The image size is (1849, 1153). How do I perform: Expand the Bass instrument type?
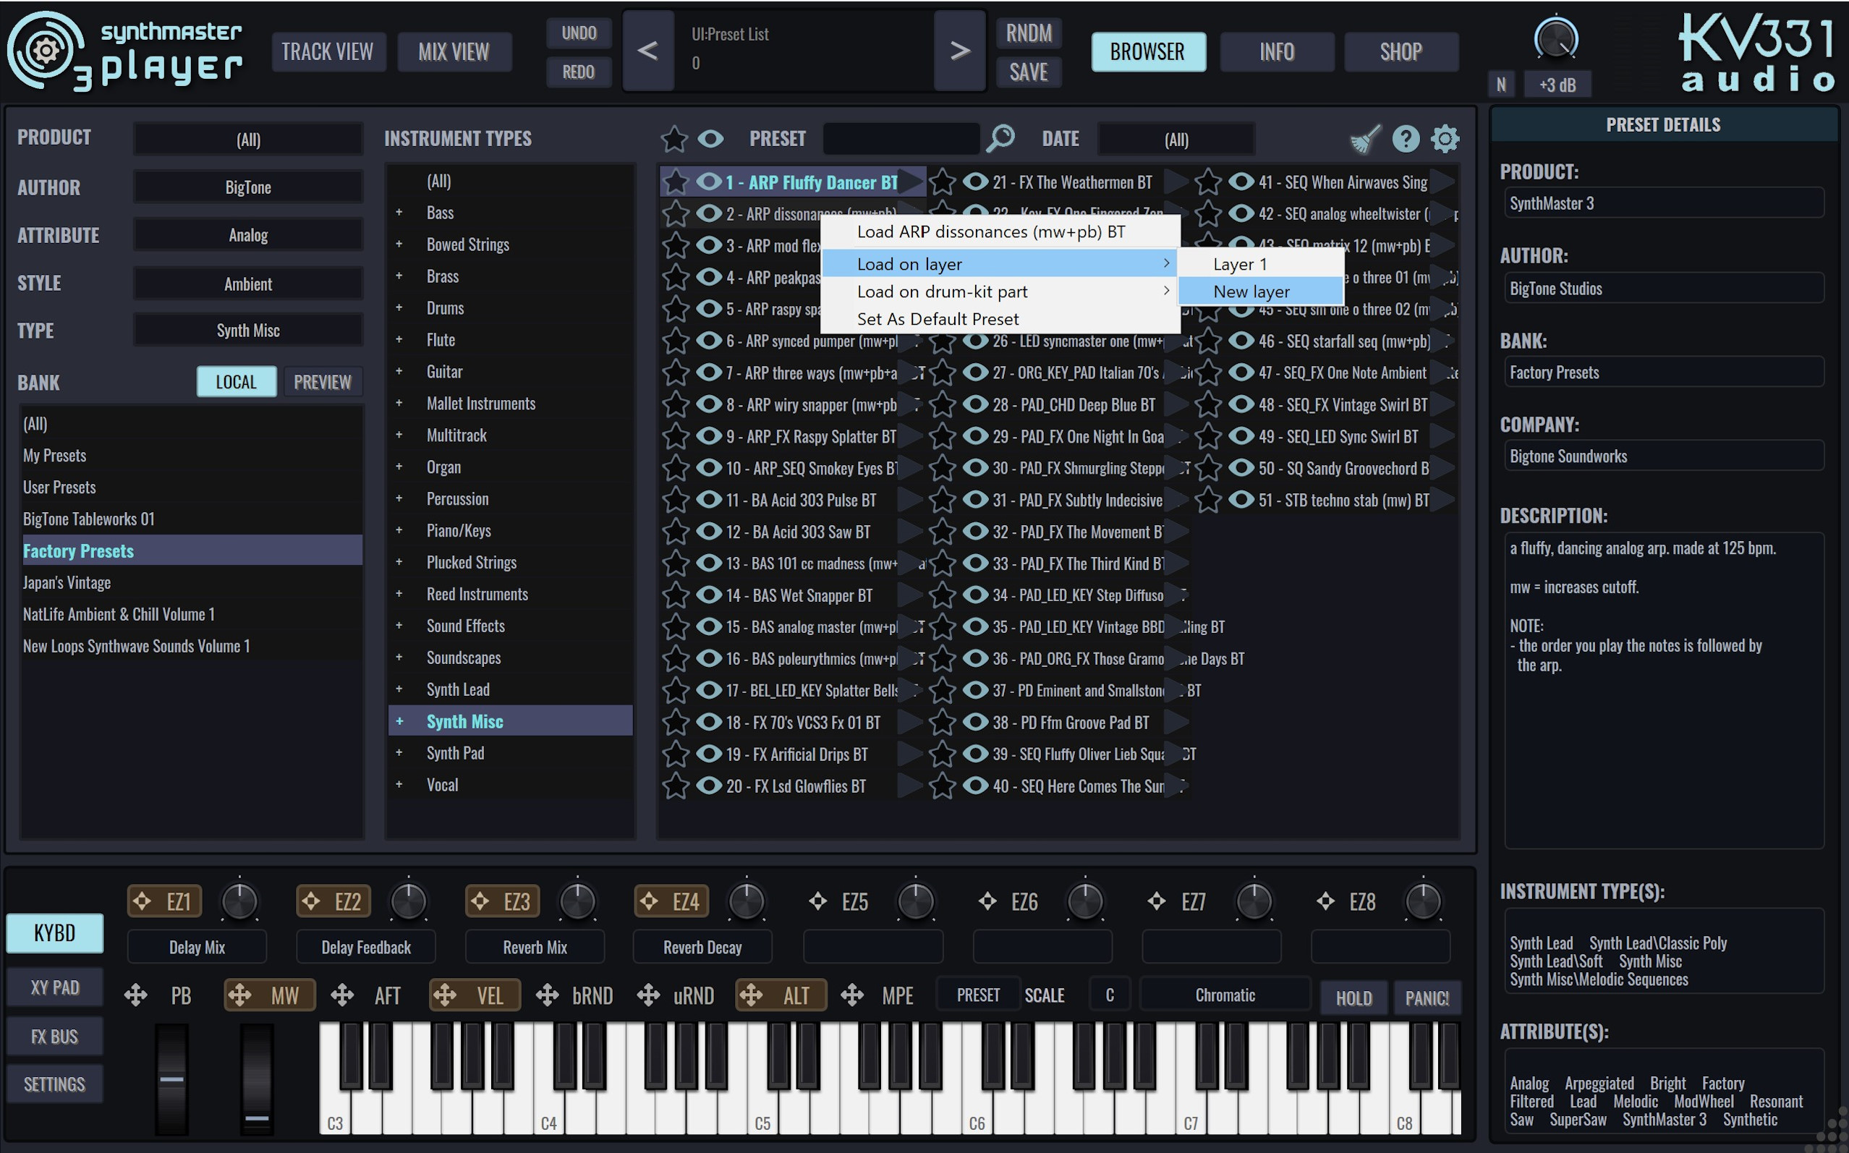tap(399, 213)
